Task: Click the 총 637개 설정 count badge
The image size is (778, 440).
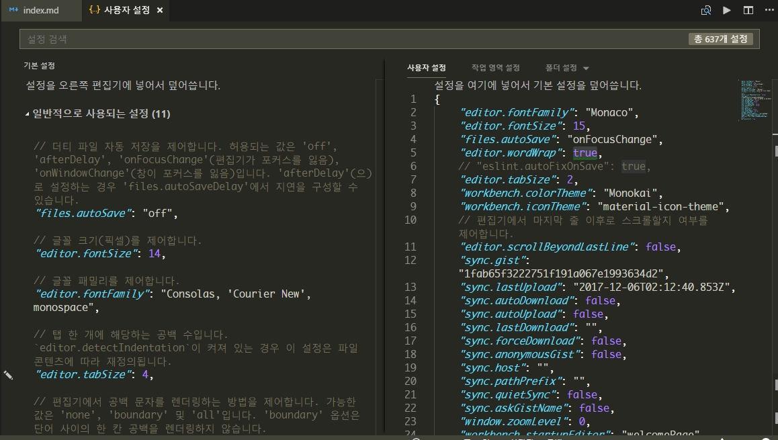Action: (720, 39)
